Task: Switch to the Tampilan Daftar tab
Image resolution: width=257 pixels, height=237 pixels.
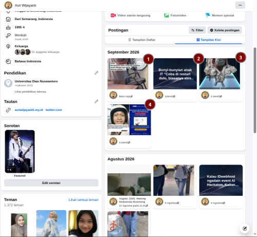Action: click(142, 40)
